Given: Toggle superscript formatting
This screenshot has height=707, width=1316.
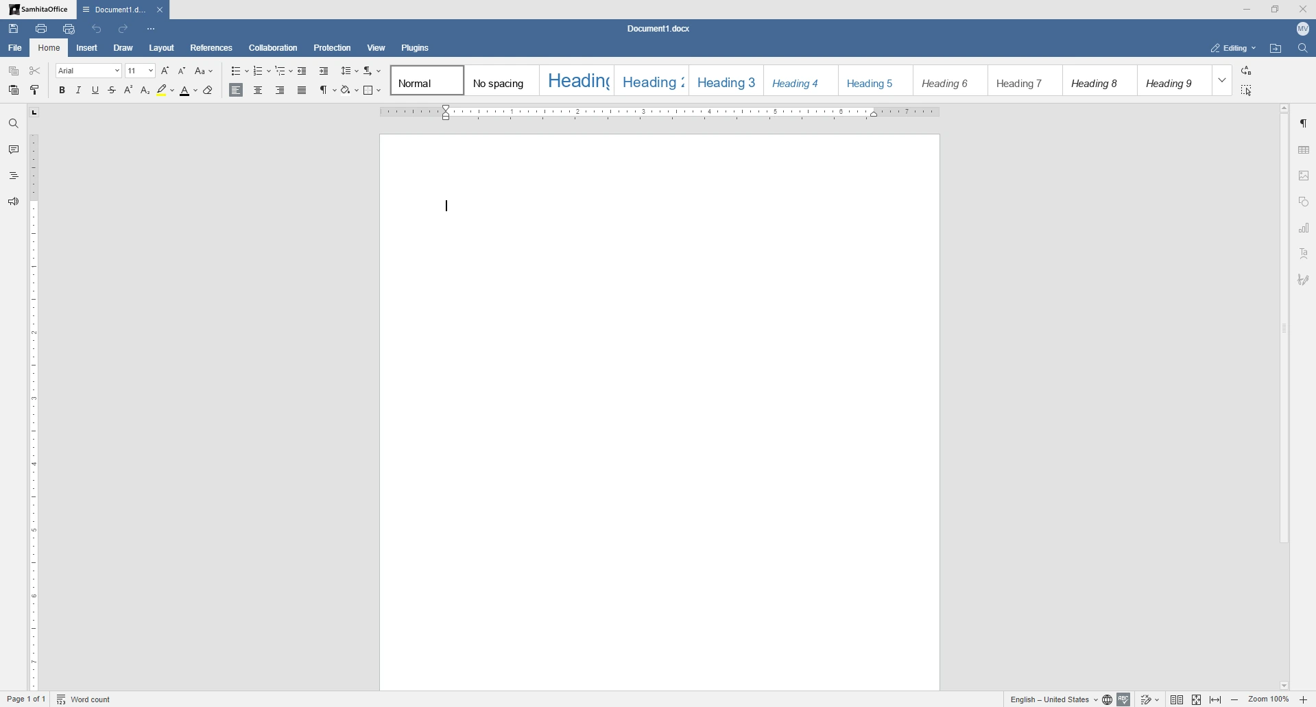Looking at the screenshot, I should click(x=128, y=91).
